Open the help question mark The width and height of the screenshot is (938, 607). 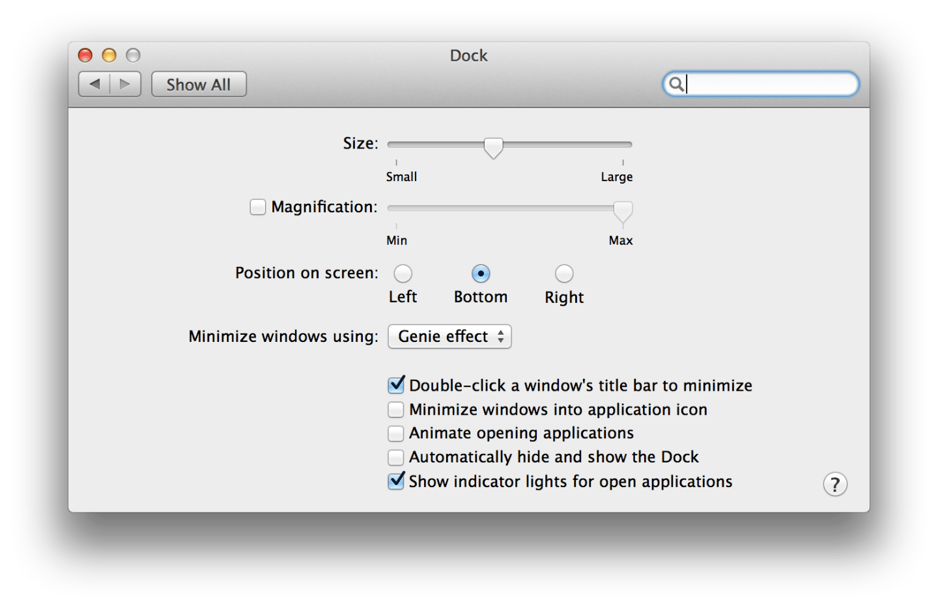point(835,485)
